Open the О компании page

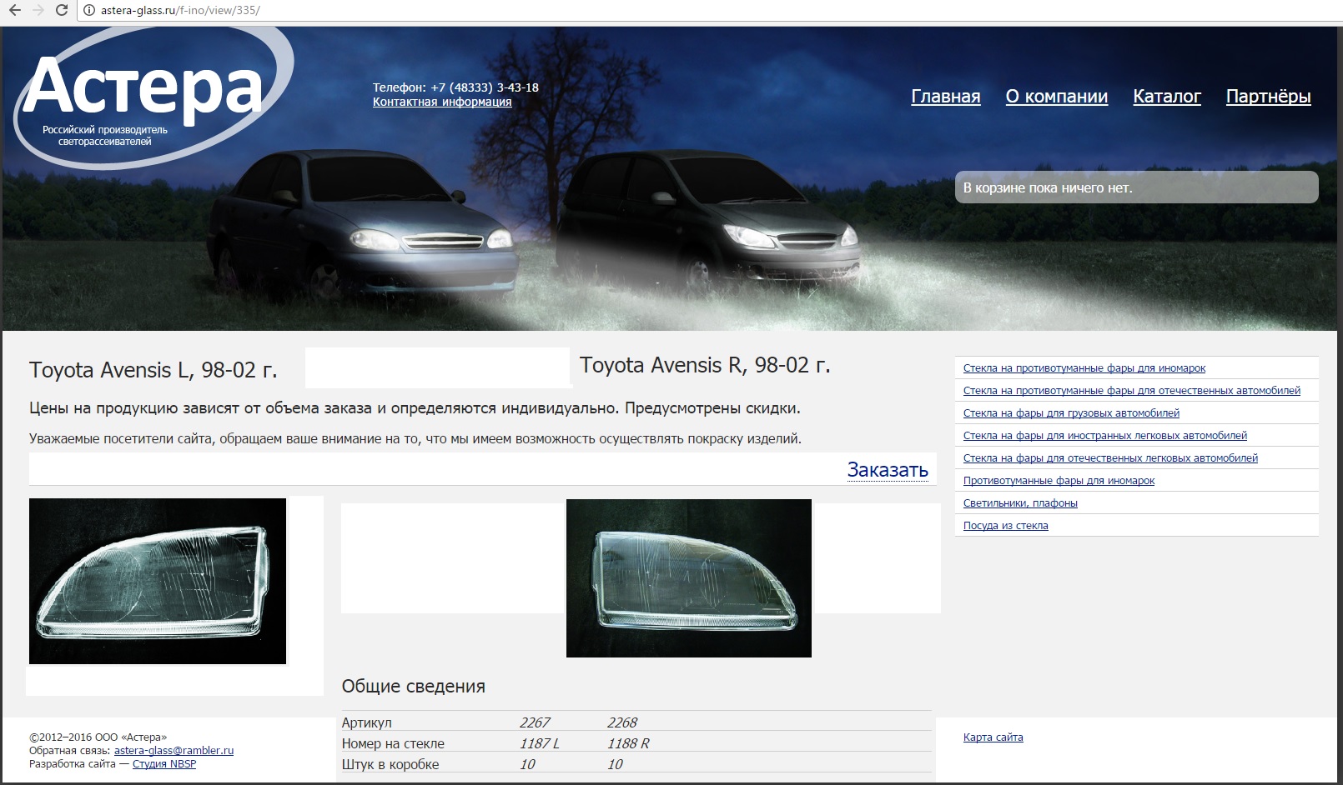[x=1056, y=97]
